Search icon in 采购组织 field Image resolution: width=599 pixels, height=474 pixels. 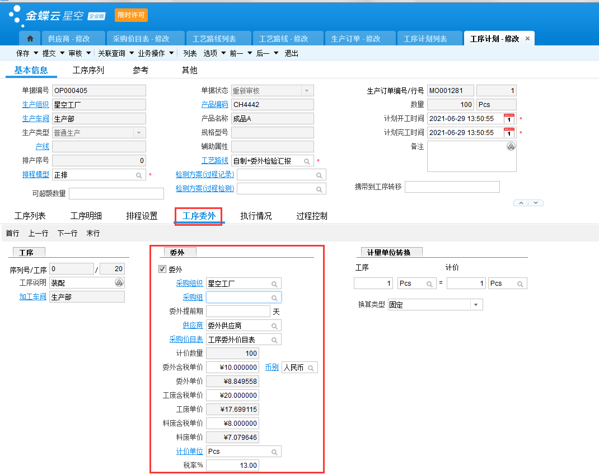[x=274, y=284]
